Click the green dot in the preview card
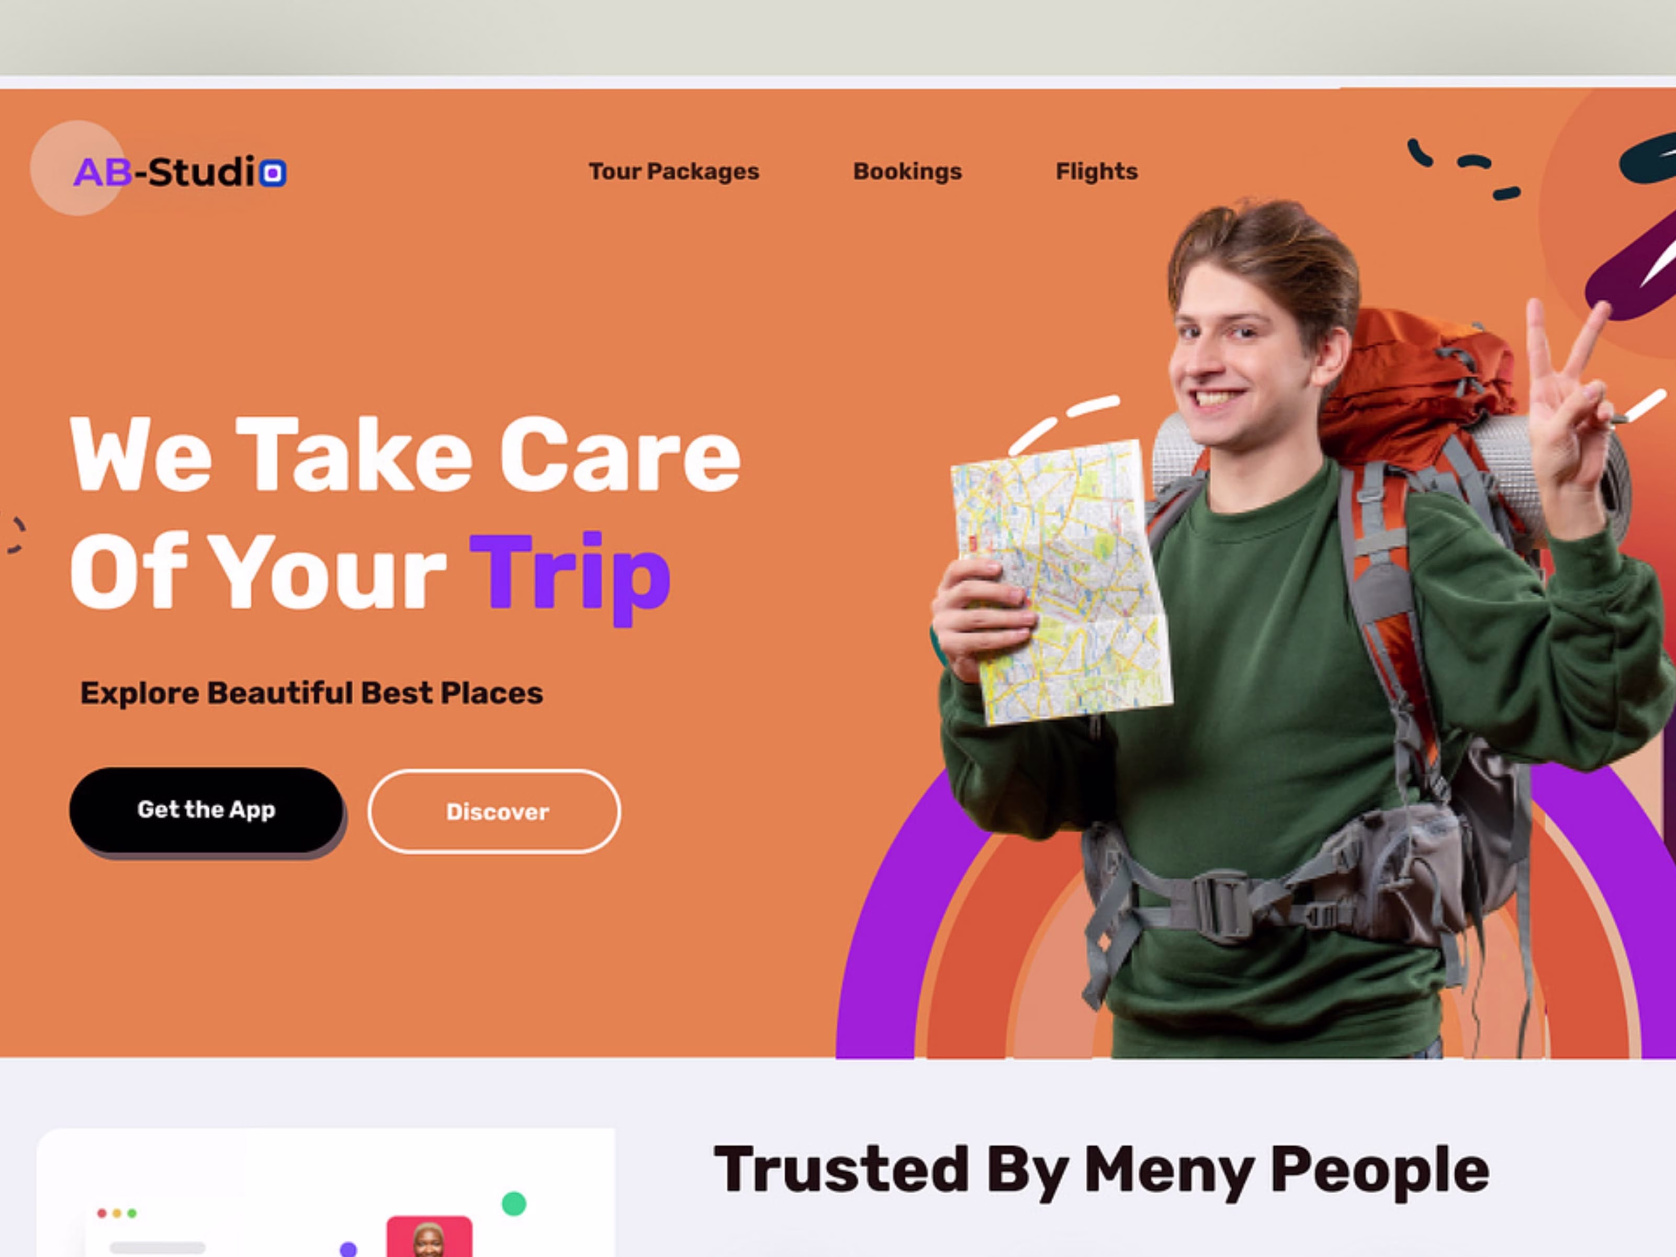 tap(514, 1203)
